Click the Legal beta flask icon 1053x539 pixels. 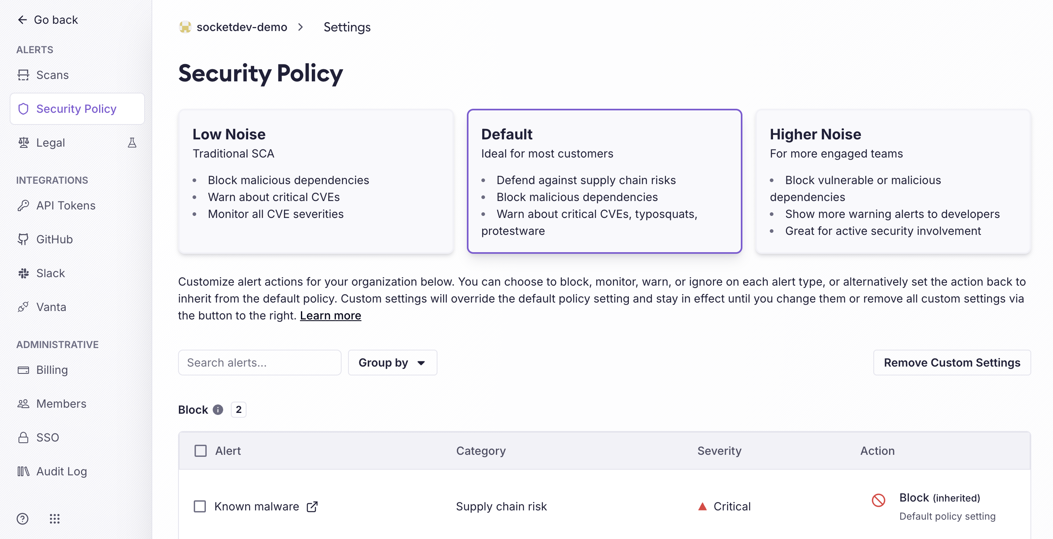pos(132,143)
